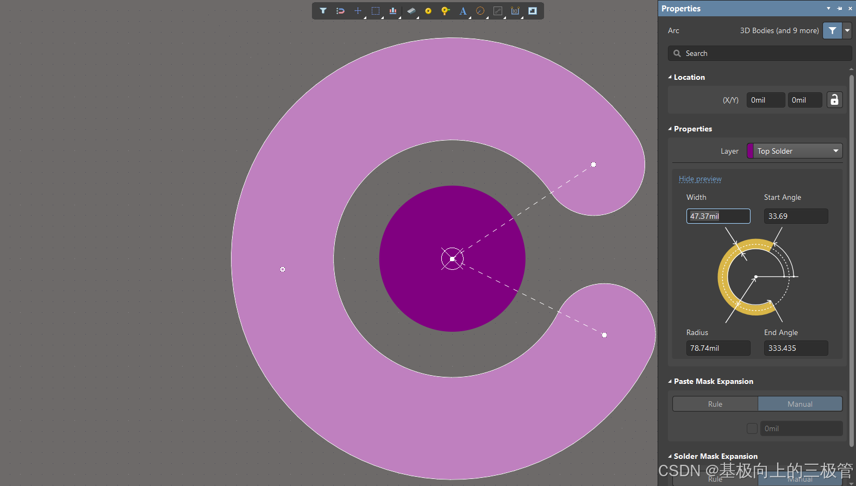
Task: Click the Radius field 78.74mil
Action: tap(718, 348)
